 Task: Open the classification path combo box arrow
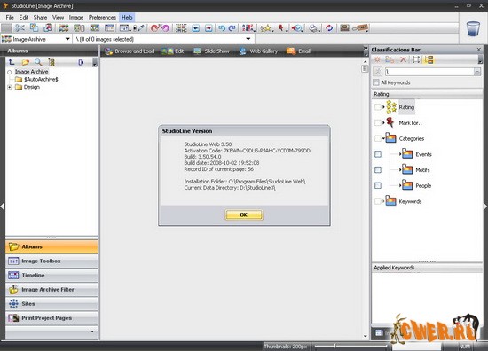point(477,72)
